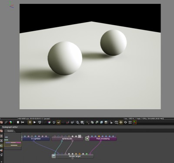
Task: Resume rendering with the play icon
Action: [x=35, y=122]
